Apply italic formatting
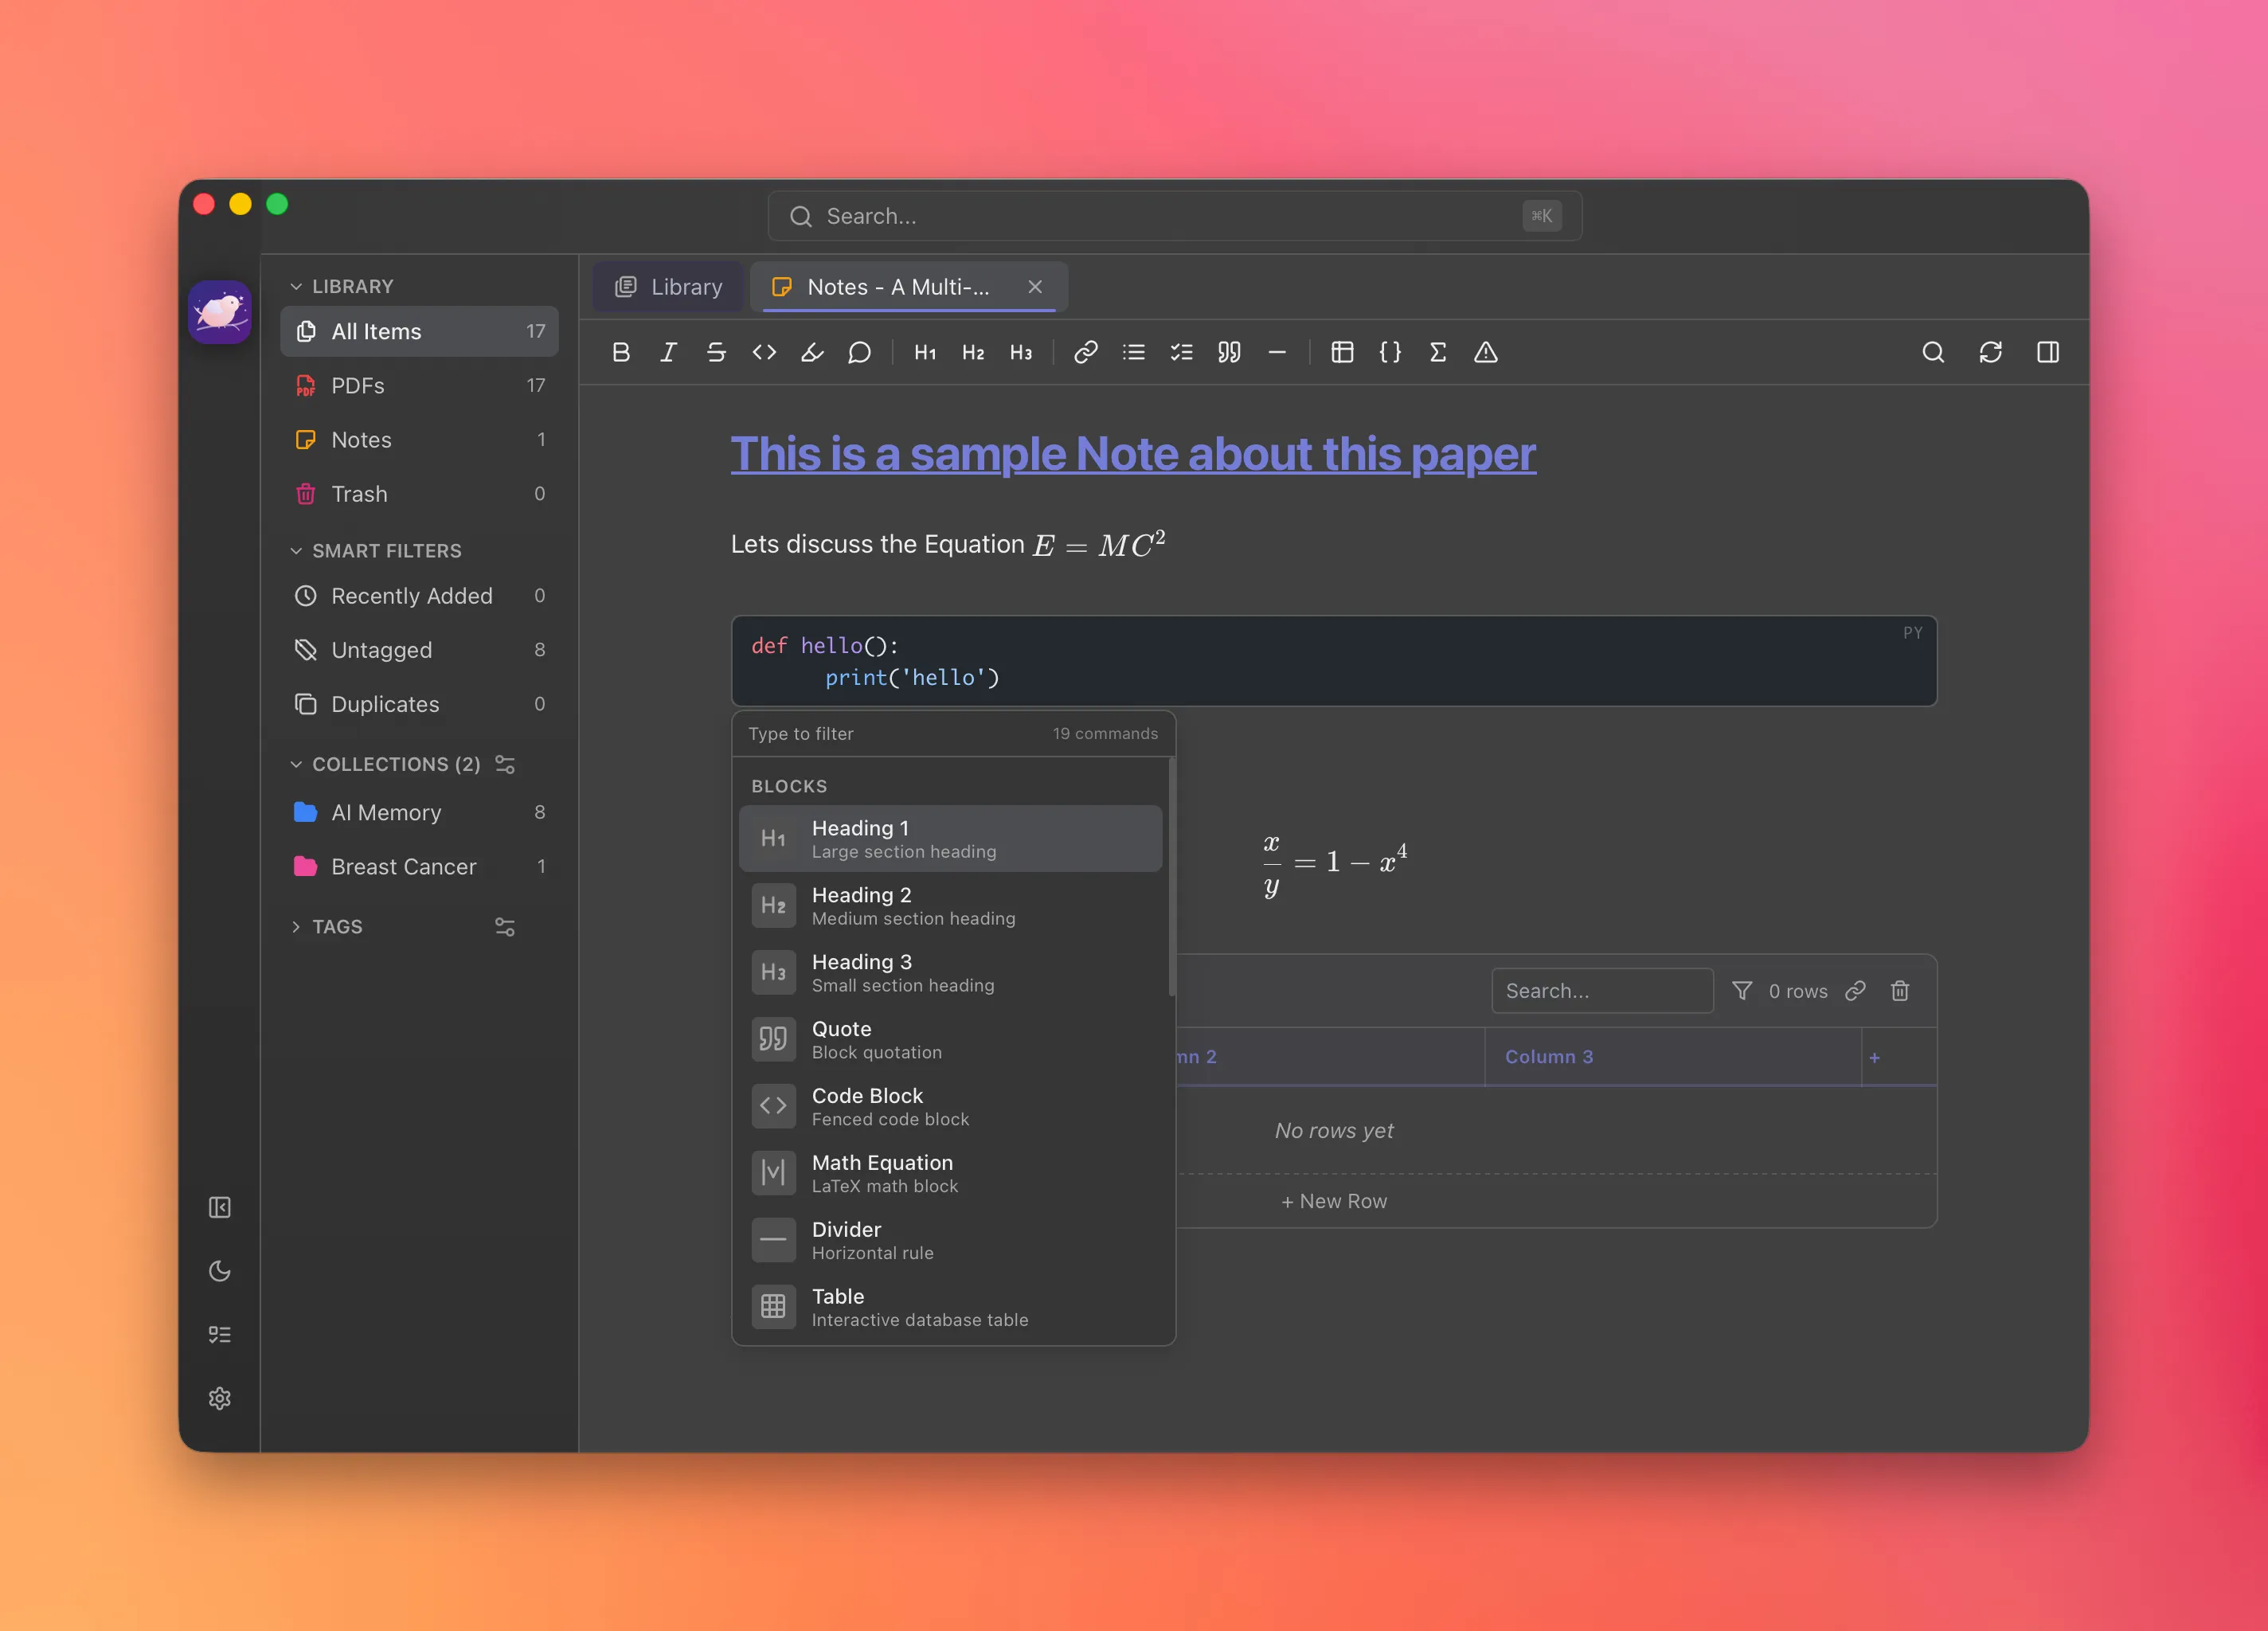 tap(668, 352)
